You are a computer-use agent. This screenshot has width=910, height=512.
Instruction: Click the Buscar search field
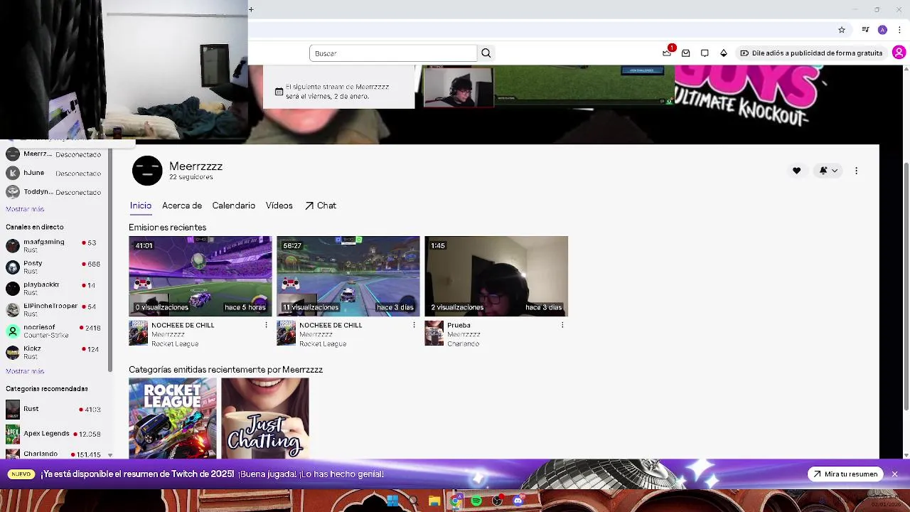[x=393, y=53]
